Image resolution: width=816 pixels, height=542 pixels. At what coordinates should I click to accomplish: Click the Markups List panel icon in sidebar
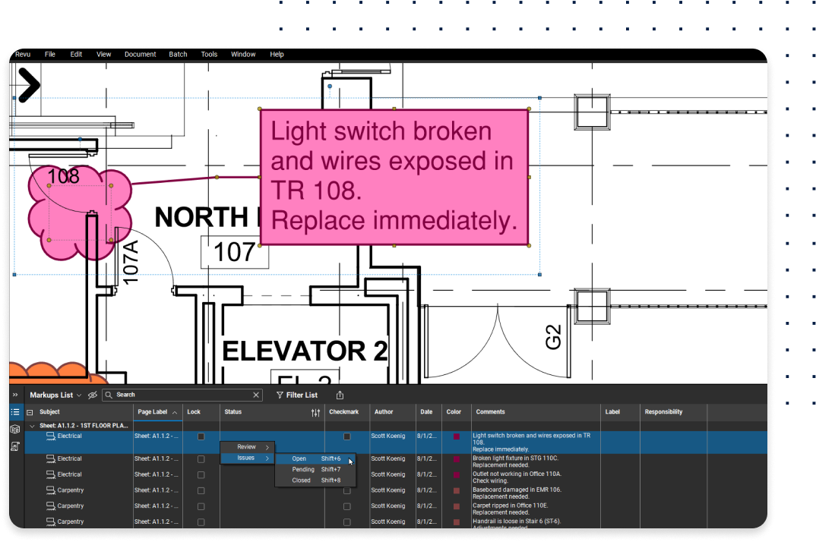(15, 412)
